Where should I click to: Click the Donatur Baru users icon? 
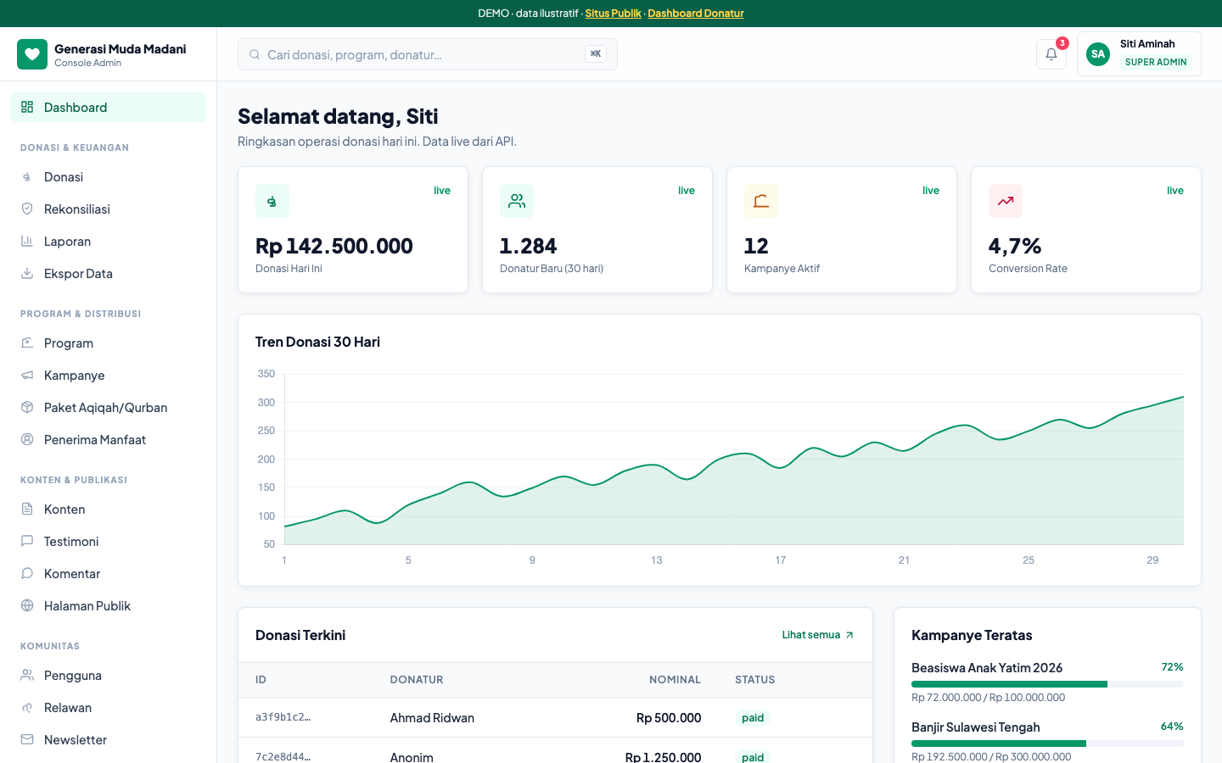(517, 201)
